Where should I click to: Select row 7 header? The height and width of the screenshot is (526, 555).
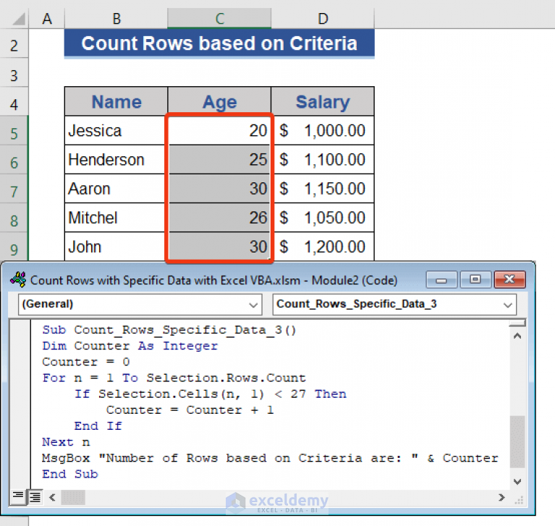point(14,189)
